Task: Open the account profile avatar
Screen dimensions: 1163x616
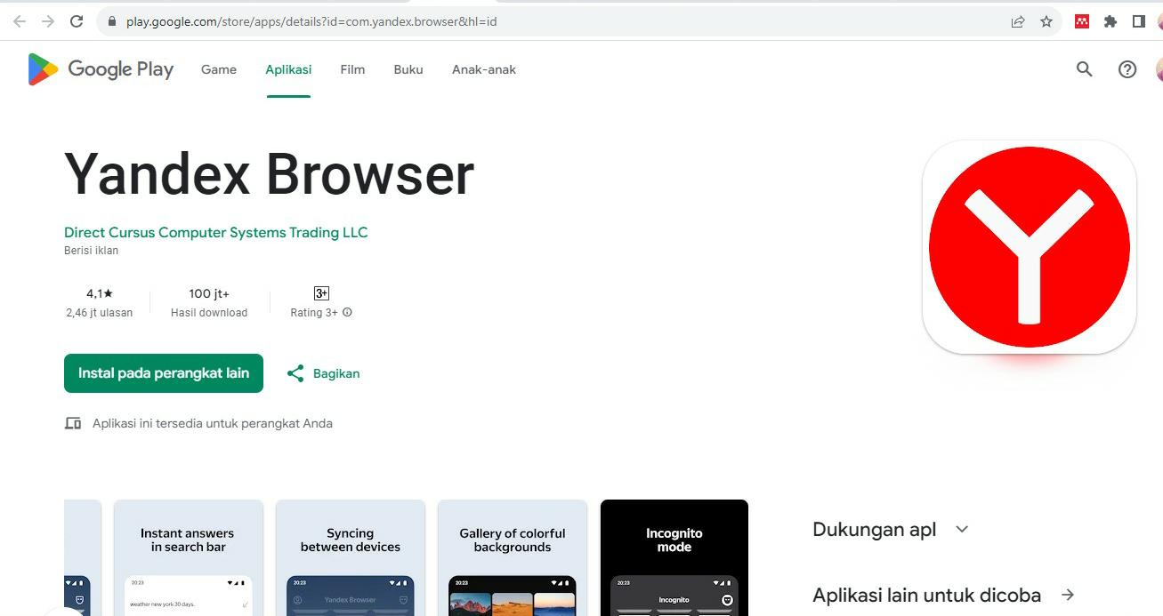Action: click(1159, 69)
